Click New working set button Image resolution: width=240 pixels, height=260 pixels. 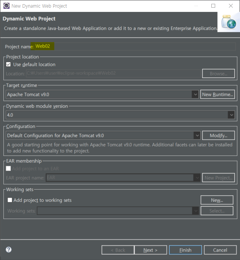click(217, 200)
